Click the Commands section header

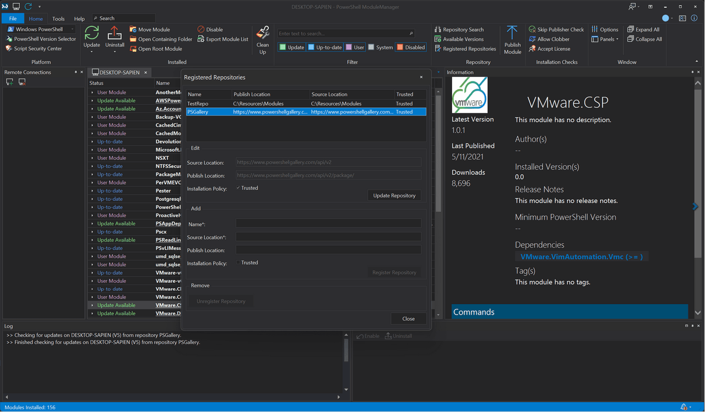pyautogui.click(x=570, y=312)
